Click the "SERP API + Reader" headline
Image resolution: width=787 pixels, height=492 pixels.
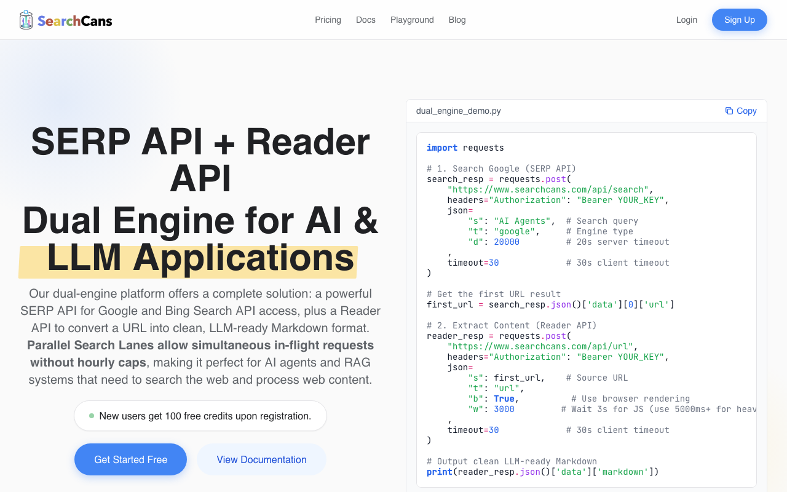tap(200, 141)
